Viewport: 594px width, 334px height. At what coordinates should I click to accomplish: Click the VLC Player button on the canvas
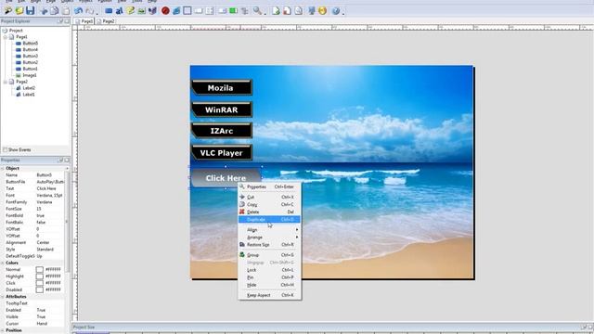click(x=221, y=152)
